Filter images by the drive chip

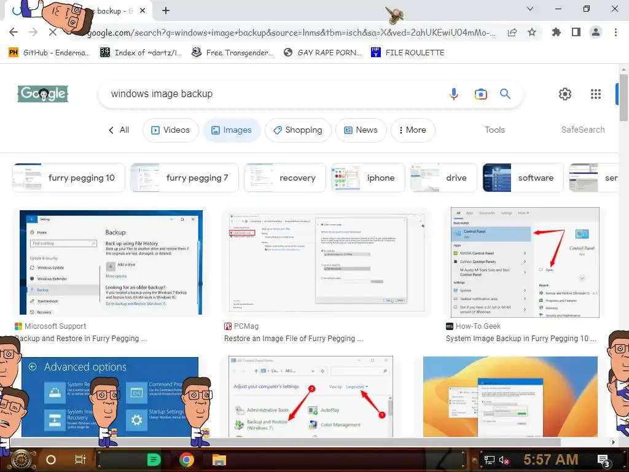[443, 178]
